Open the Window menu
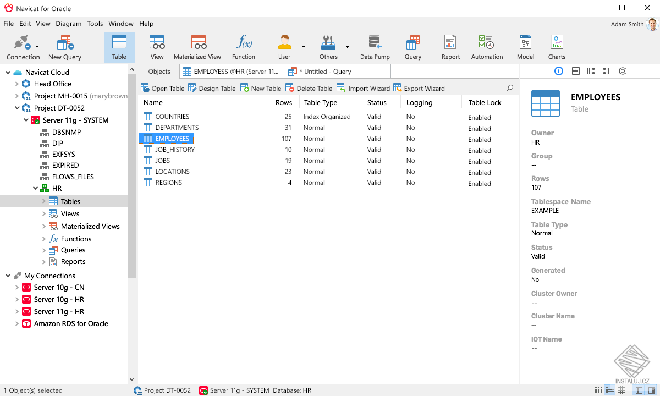Screen dimensions: 660x396 tap(121, 24)
